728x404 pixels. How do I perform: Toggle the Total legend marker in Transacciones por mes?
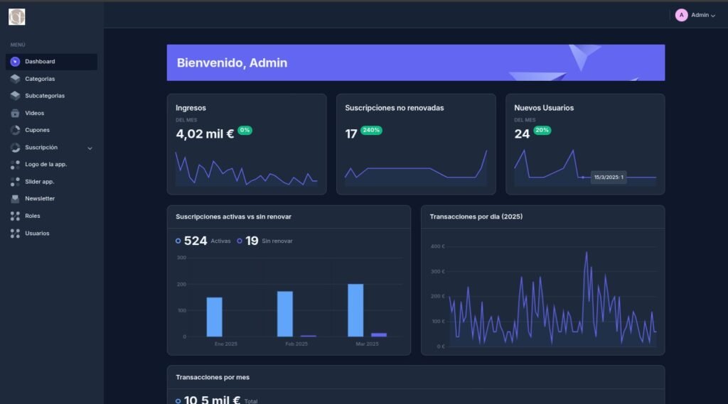point(178,401)
